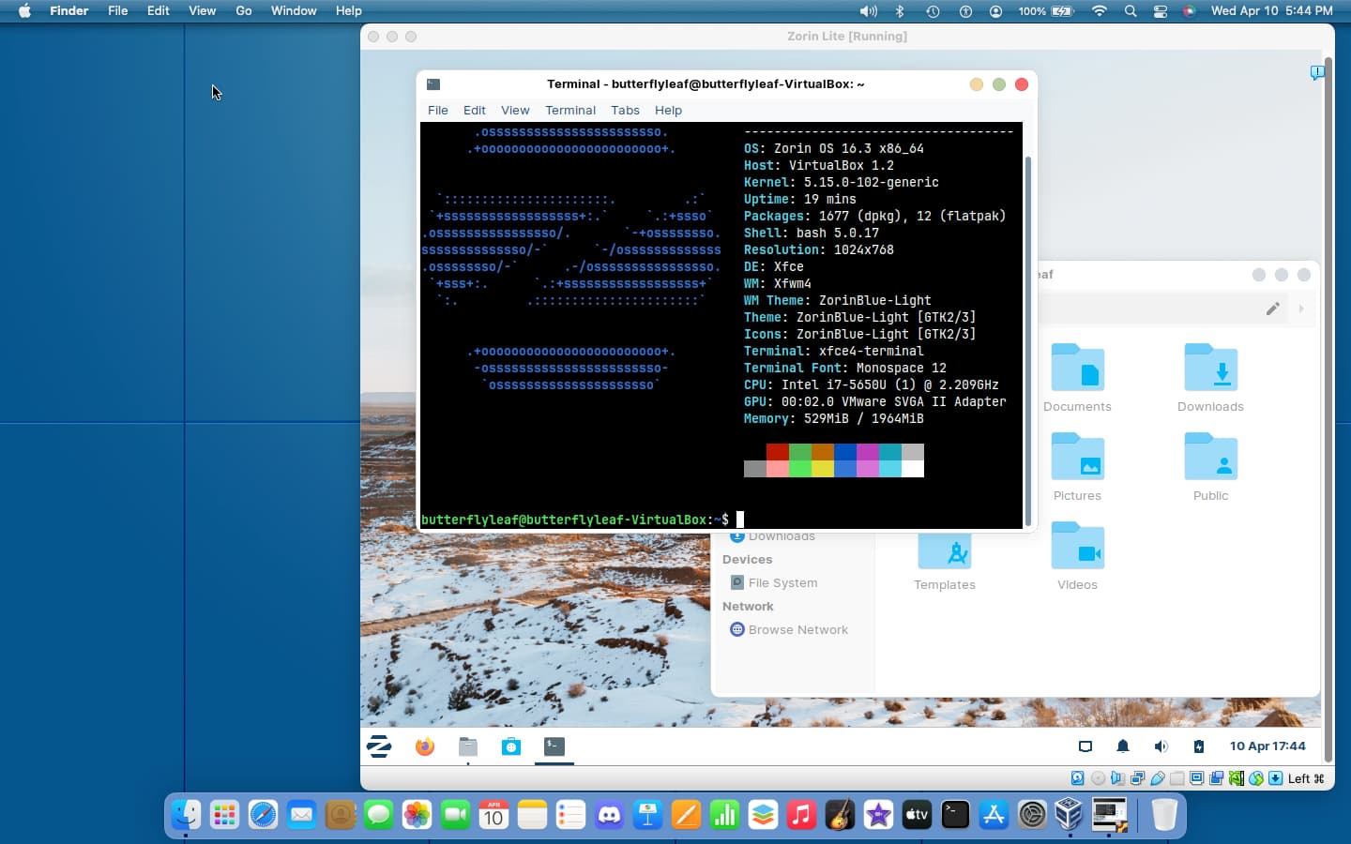Select the Terminal task in the Zorin panel
The image size is (1351, 844).
tap(554, 746)
